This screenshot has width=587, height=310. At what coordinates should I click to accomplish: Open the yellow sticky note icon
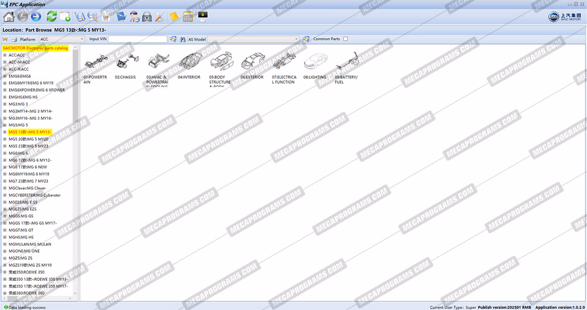pos(174,17)
